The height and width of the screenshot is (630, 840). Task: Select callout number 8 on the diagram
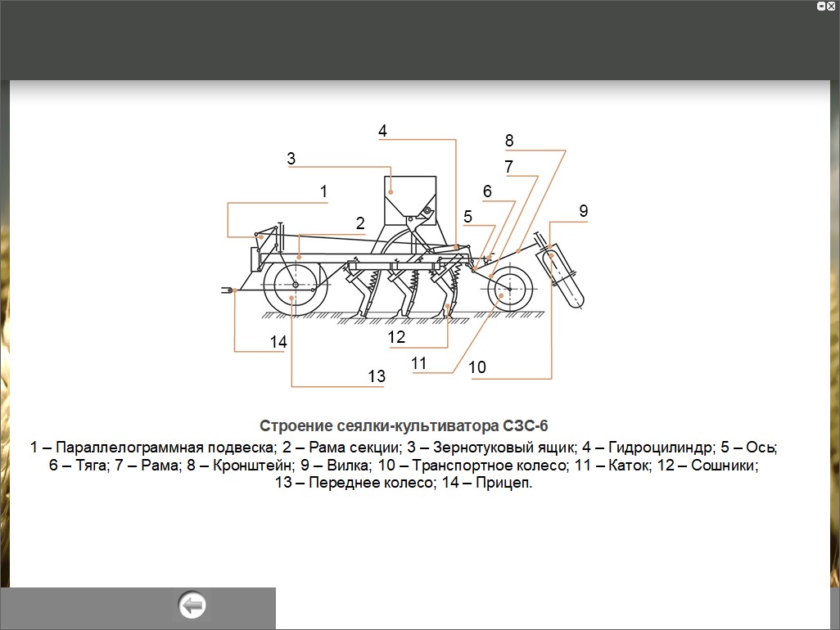click(509, 141)
